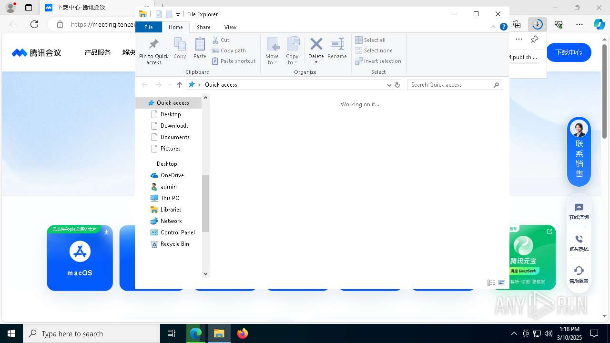Screen dimensions: 610x343
Task: Click Select all in ribbon
Action: point(370,40)
